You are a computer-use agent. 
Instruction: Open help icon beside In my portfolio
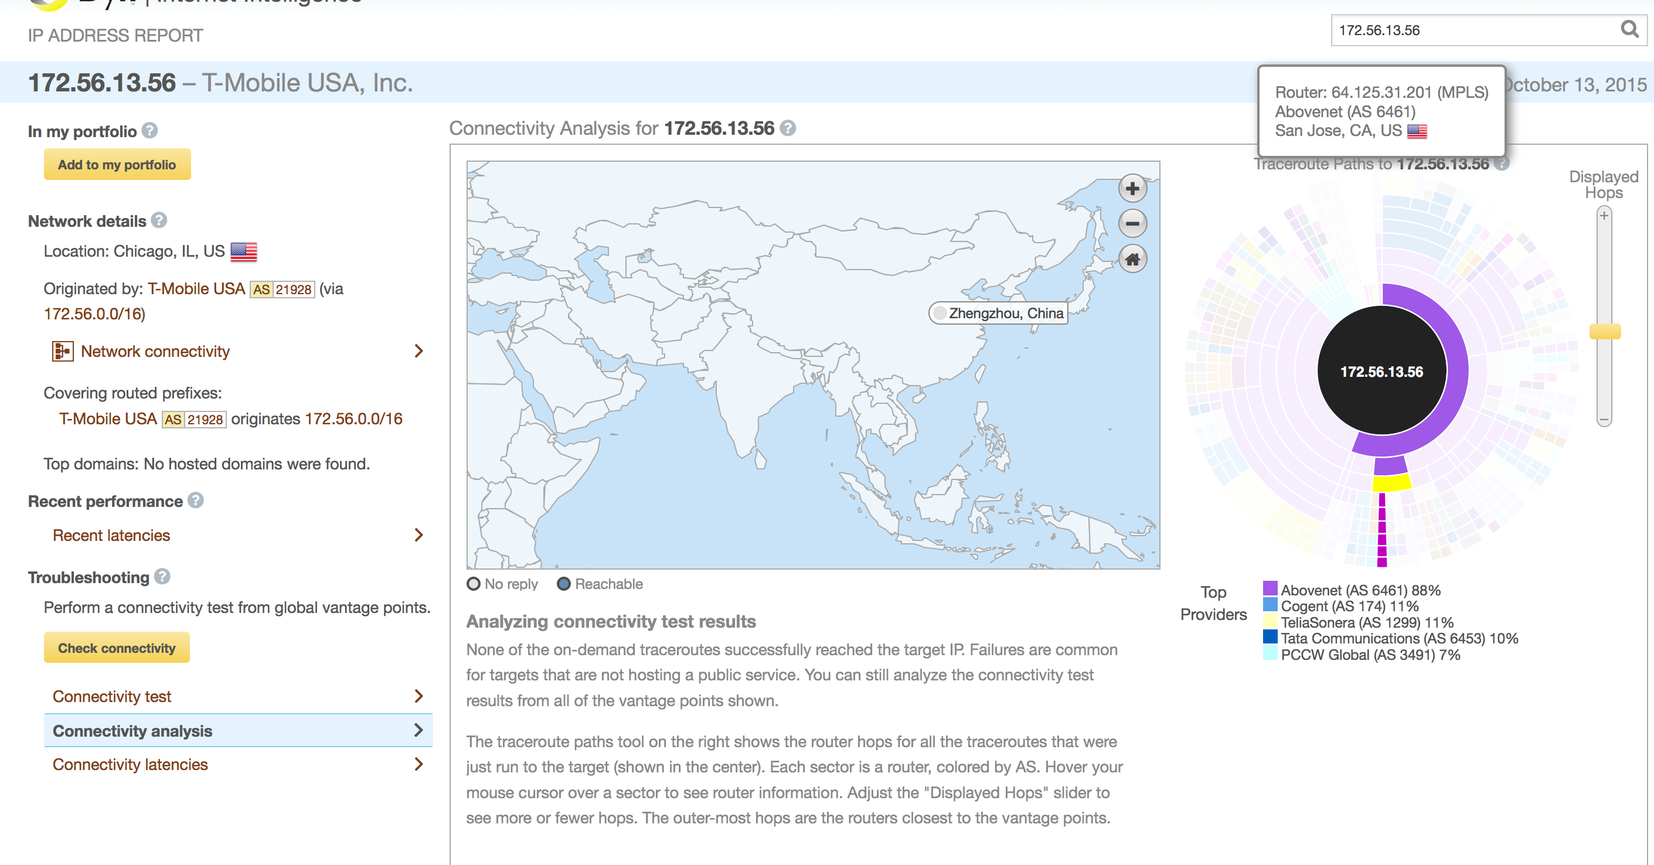[x=149, y=131]
